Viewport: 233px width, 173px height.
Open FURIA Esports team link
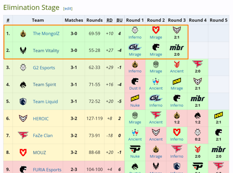[x=47, y=170]
